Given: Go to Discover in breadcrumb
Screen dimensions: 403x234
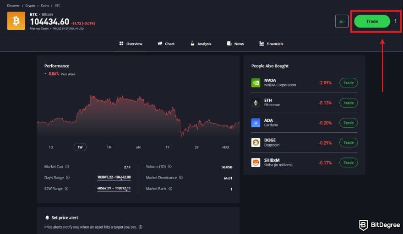Looking at the screenshot, I should point(13,5).
